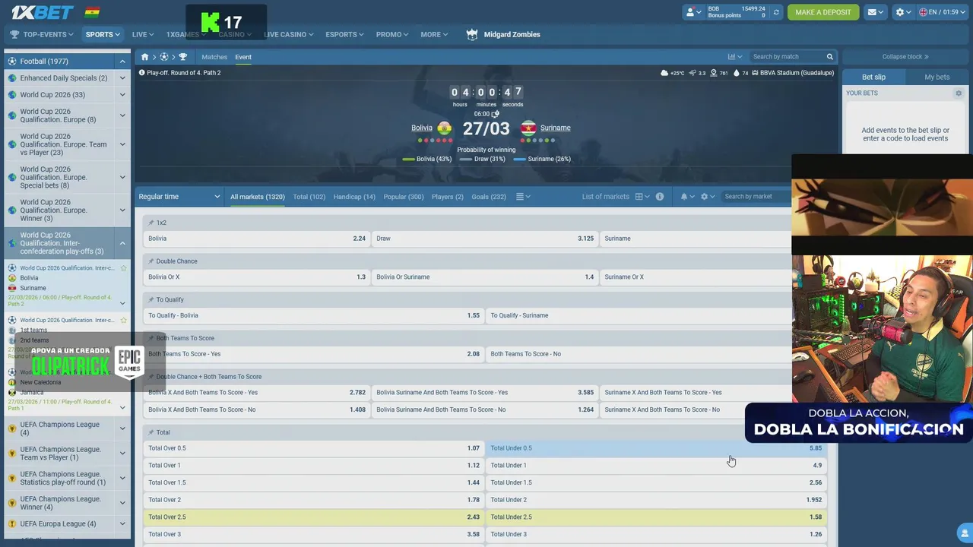Select To Qualify - Bolivia 1.55

click(x=314, y=315)
